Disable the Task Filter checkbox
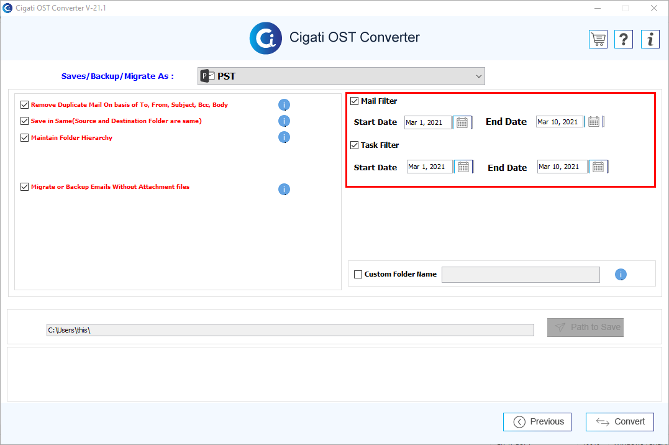 (x=354, y=145)
